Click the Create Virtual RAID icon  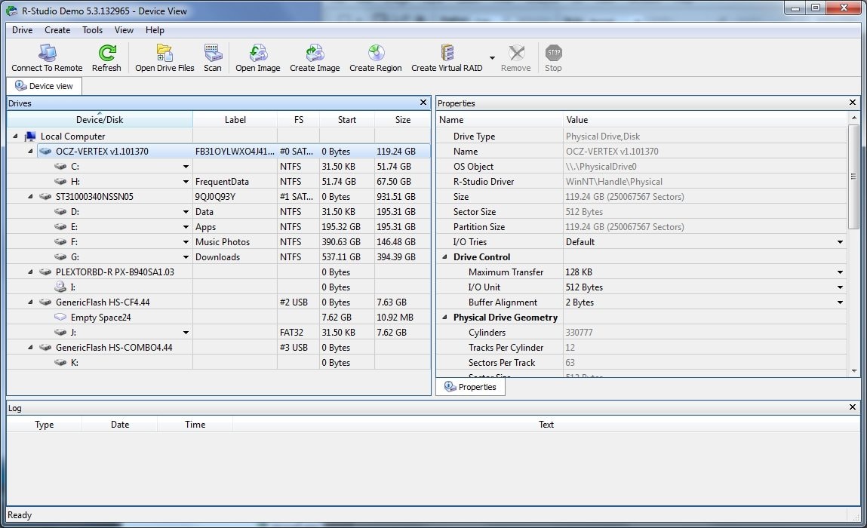(x=447, y=53)
